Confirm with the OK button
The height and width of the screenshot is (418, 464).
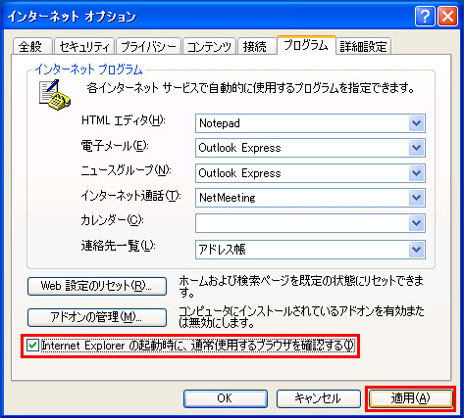point(226,398)
